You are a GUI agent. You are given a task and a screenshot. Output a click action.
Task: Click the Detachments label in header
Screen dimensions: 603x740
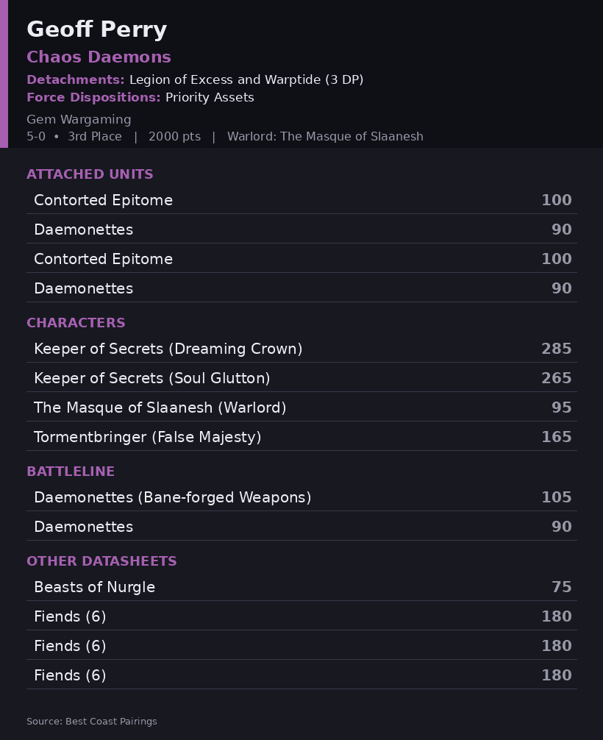pyautogui.click(x=76, y=79)
